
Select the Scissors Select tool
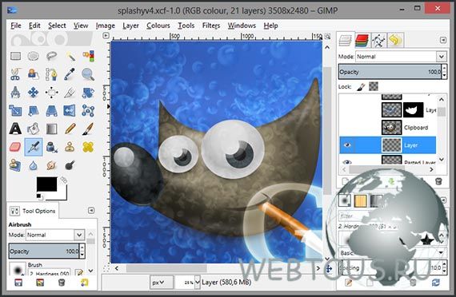click(15, 74)
